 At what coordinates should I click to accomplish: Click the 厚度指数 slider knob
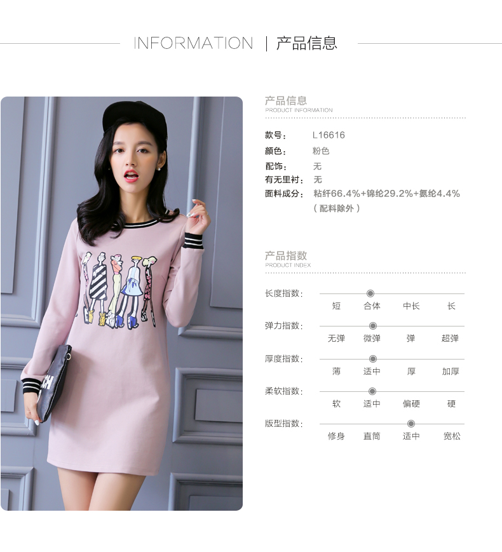(x=373, y=359)
